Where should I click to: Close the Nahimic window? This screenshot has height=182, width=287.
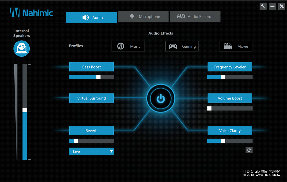pyautogui.click(x=282, y=6)
